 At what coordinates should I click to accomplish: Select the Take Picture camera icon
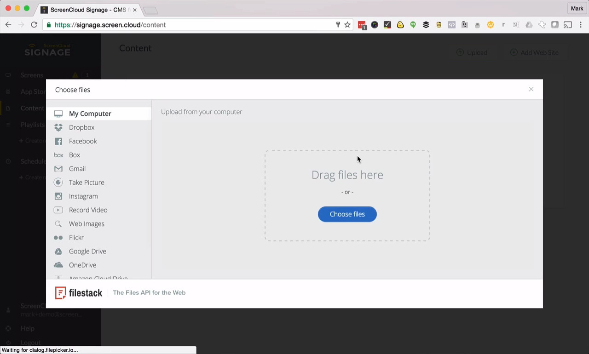point(58,183)
